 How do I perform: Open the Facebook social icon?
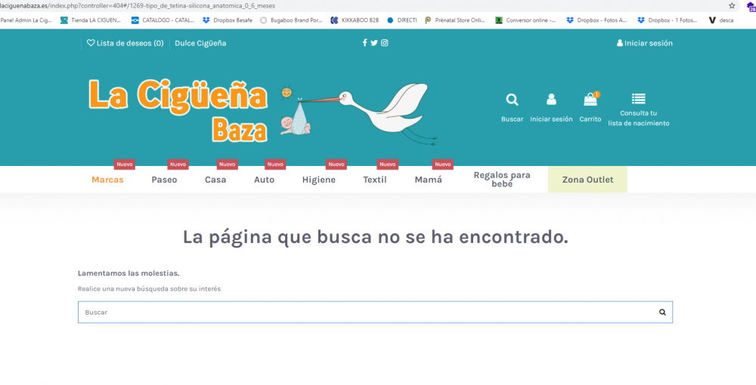(364, 43)
